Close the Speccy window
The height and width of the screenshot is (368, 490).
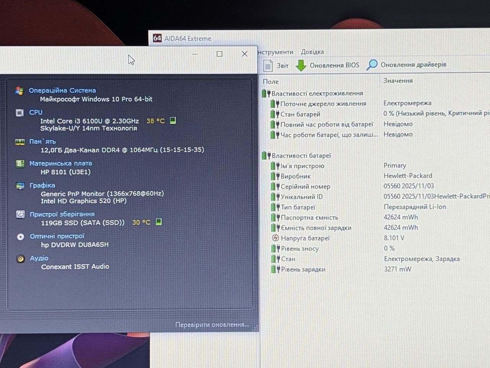(x=245, y=54)
